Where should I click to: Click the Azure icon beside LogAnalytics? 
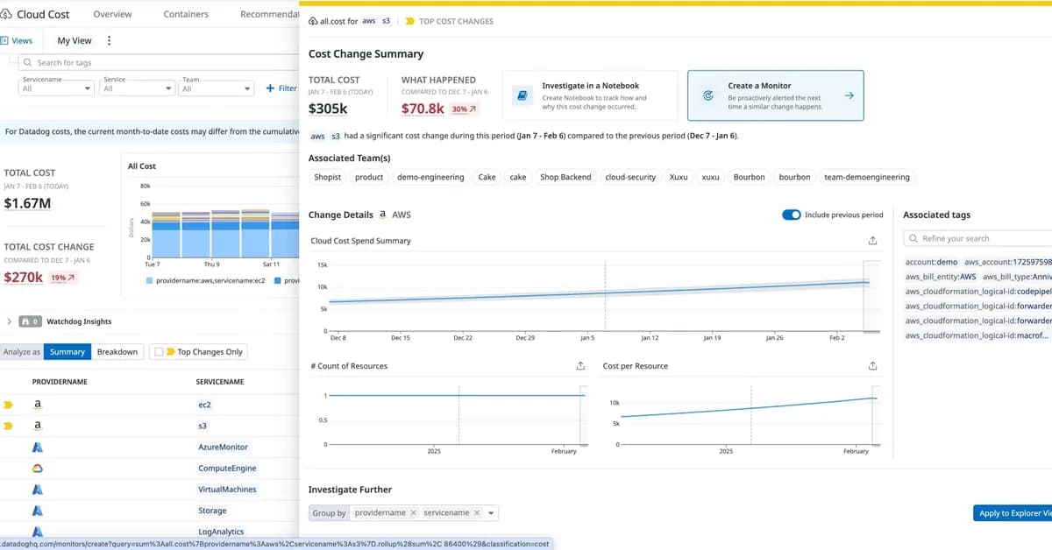click(38, 532)
